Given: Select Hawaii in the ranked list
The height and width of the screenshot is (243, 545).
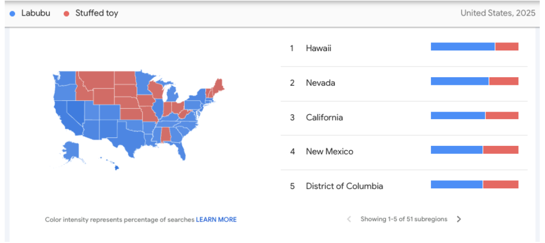Looking at the screenshot, I should point(318,48).
